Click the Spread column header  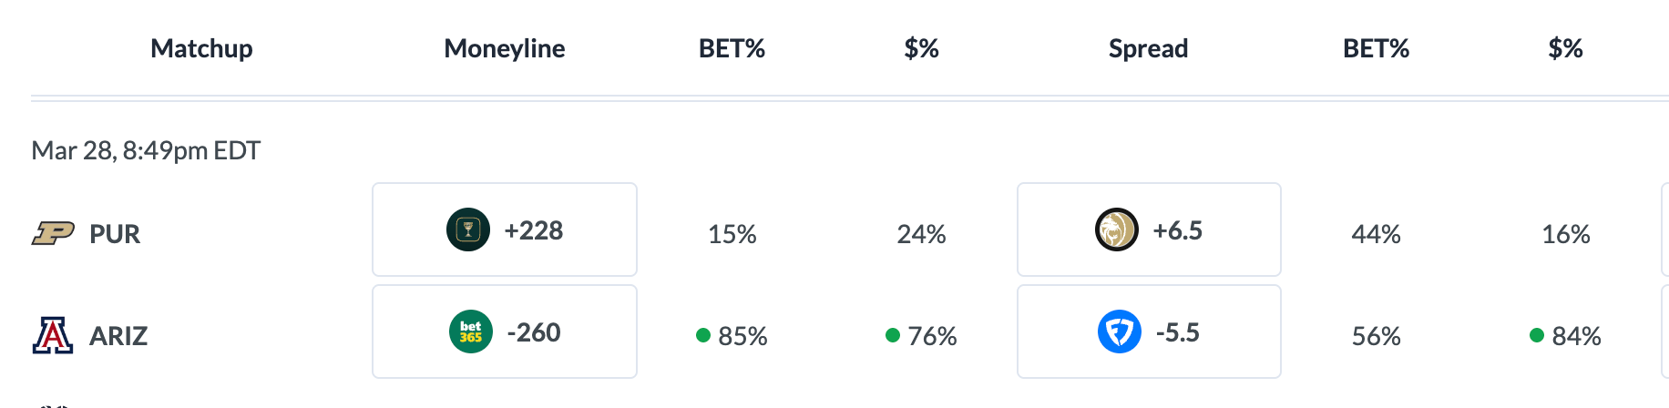point(1148,48)
